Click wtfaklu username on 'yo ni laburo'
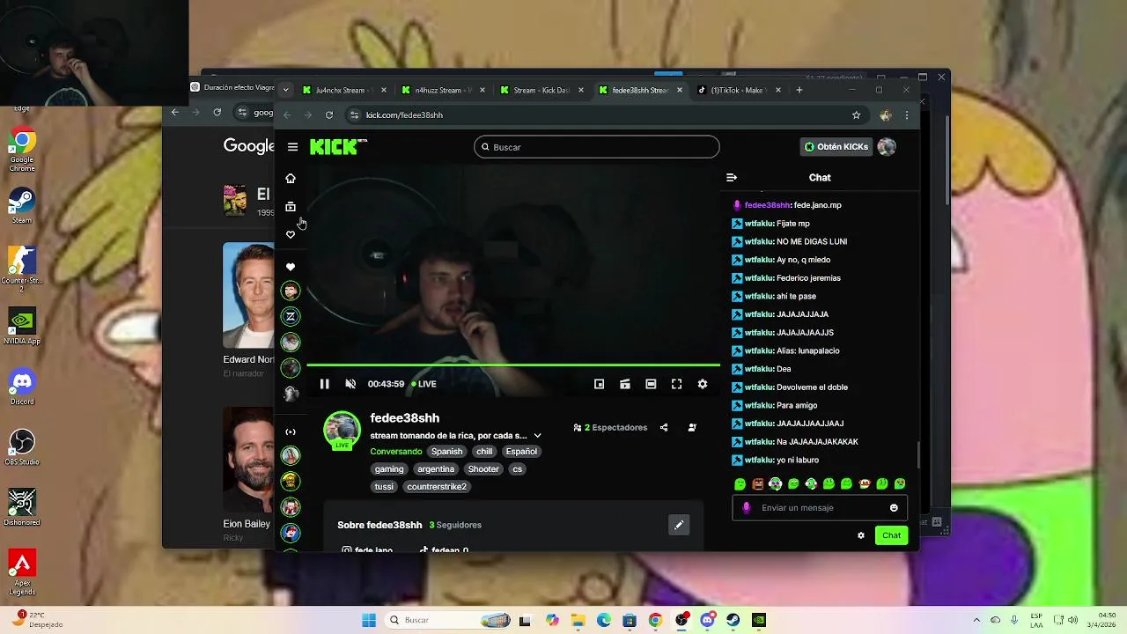The image size is (1127, 634). (x=758, y=460)
